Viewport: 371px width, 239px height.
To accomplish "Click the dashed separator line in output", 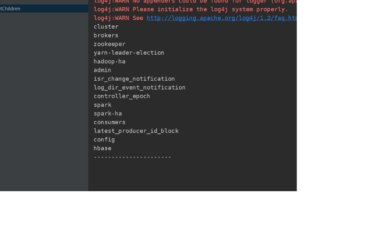I will click(132, 157).
